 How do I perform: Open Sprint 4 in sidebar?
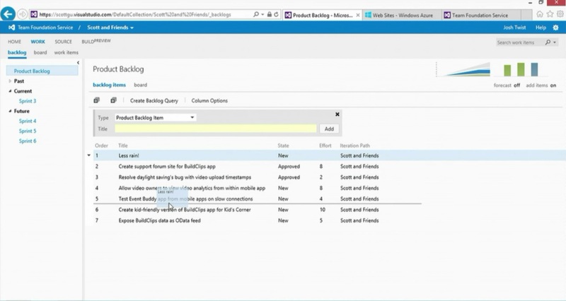click(x=28, y=121)
